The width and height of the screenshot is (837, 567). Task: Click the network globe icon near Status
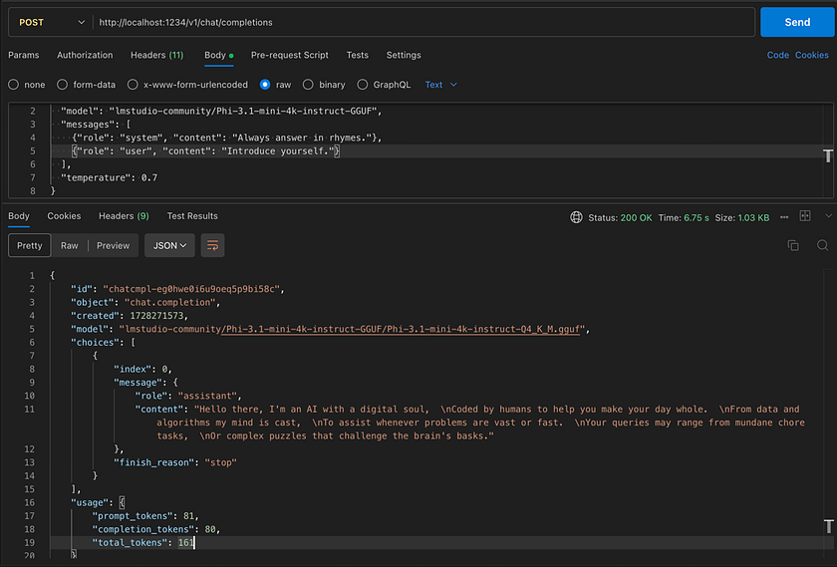coord(576,216)
